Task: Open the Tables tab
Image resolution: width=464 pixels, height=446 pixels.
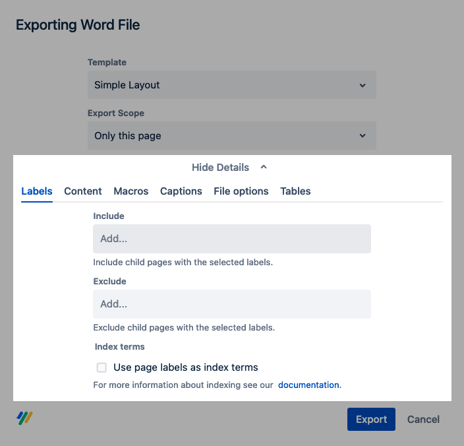Action: point(295,191)
